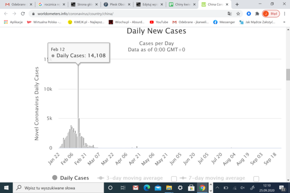Open the YouTube bookmark
The width and height of the screenshot is (290, 193).
pos(159,22)
